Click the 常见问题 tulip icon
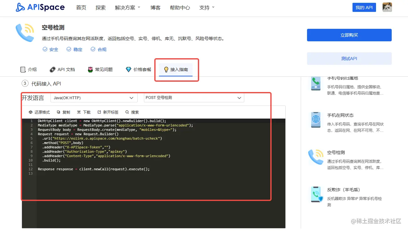 90,69
